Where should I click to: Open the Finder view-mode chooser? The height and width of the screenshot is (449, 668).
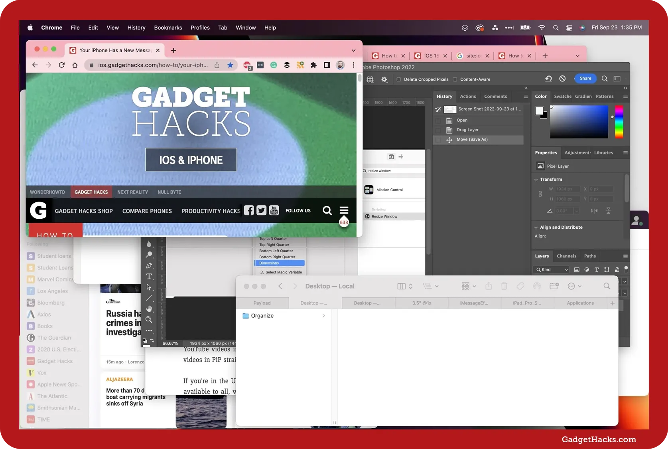(x=405, y=286)
